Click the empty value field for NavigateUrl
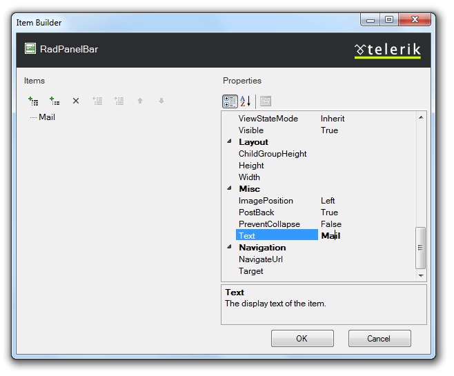The height and width of the screenshot is (376, 454). tap(367, 259)
